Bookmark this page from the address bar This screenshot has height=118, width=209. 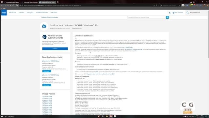point(156,5)
